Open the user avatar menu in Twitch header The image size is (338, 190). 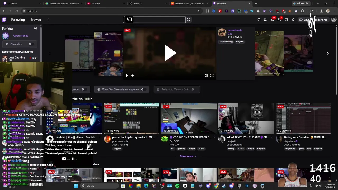click(334, 20)
